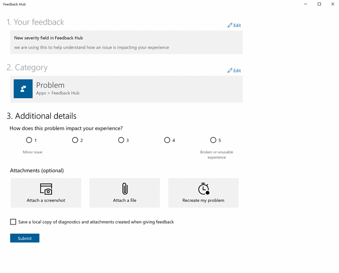This screenshot has height=273, width=339.
Task: Select severity rating 5
Action: [213, 140]
